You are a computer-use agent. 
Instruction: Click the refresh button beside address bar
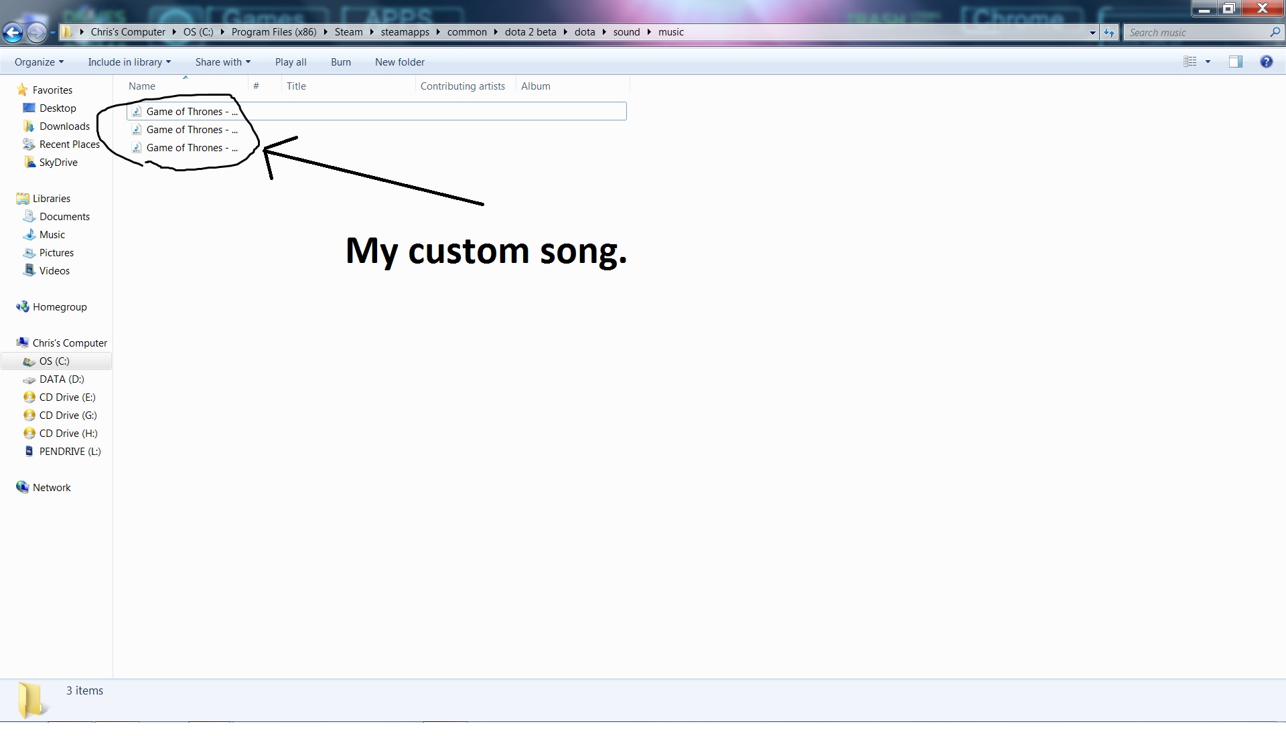pyautogui.click(x=1109, y=32)
